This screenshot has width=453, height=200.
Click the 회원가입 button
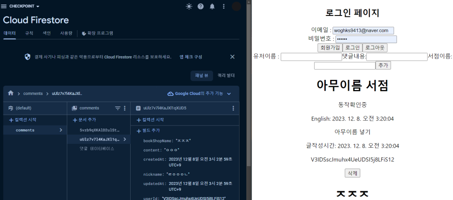click(330, 47)
